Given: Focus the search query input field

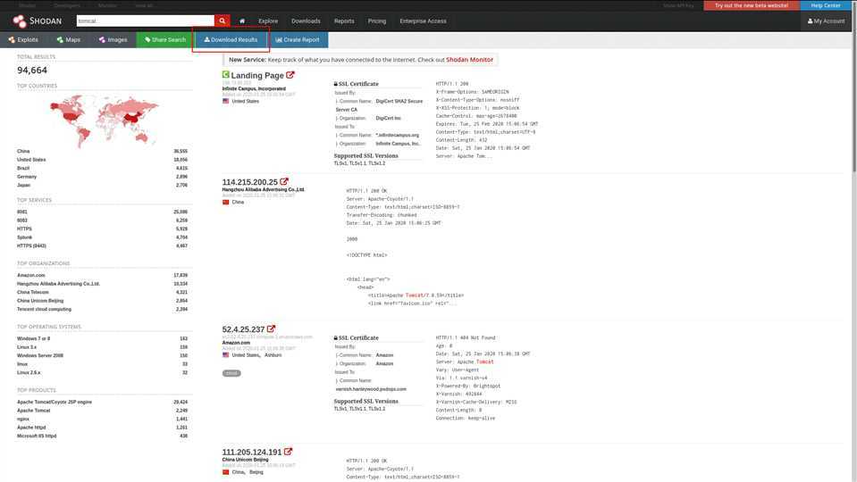Looking at the screenshot, I should click(x=146, y=21).
